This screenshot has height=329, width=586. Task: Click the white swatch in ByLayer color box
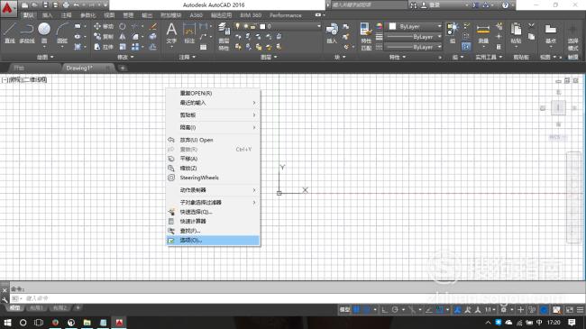[x=392, y=26]
